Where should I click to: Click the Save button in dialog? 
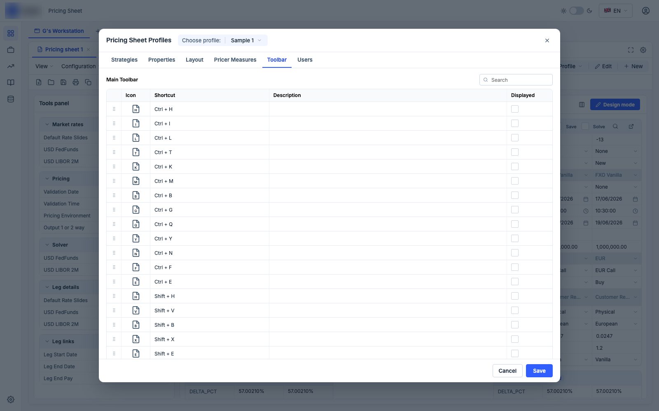[539, 371]
